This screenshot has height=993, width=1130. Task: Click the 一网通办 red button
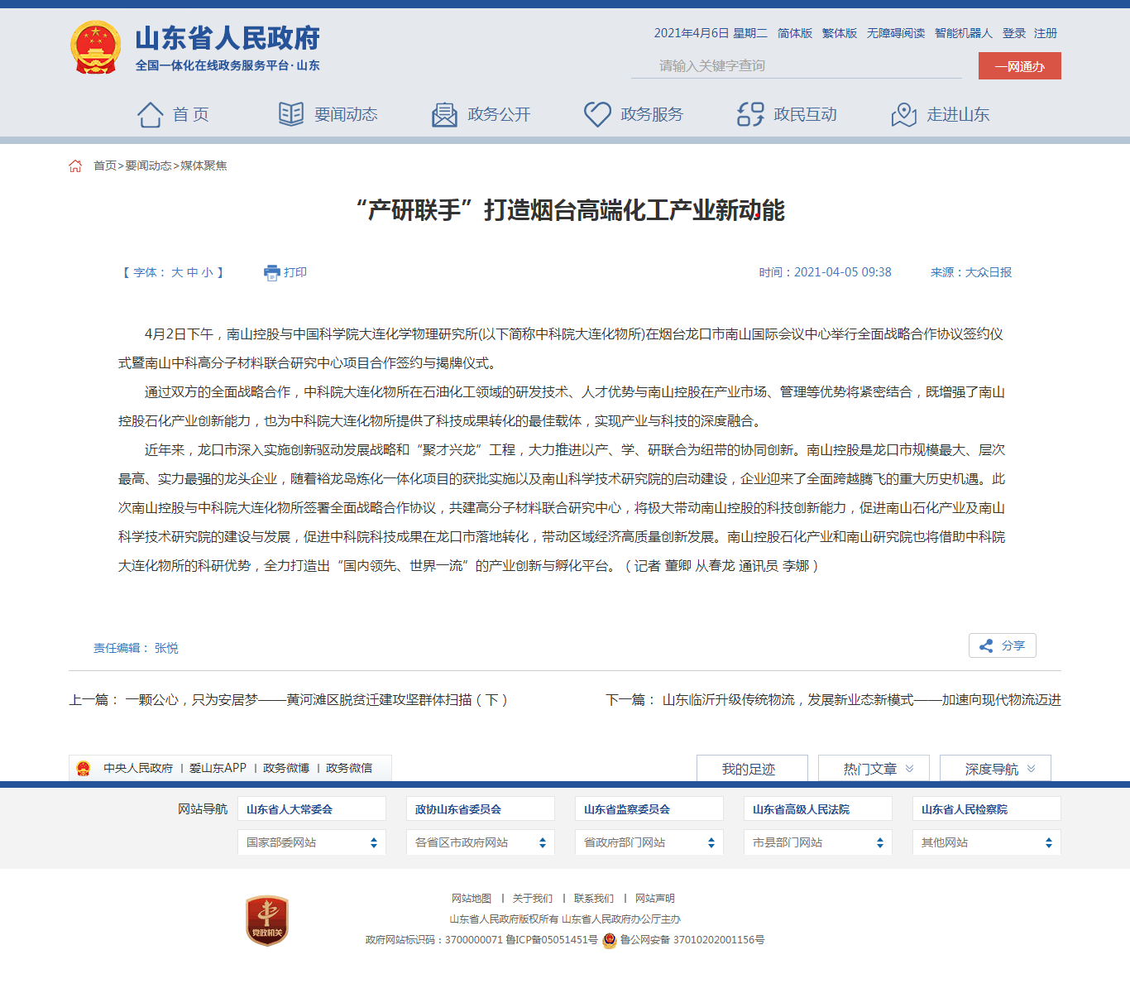click(1019, 66)
